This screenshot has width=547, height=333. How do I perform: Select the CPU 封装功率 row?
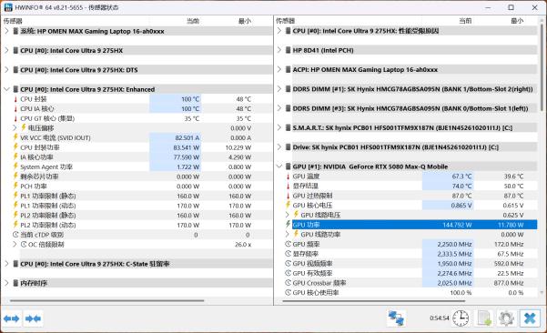(137, 147)
